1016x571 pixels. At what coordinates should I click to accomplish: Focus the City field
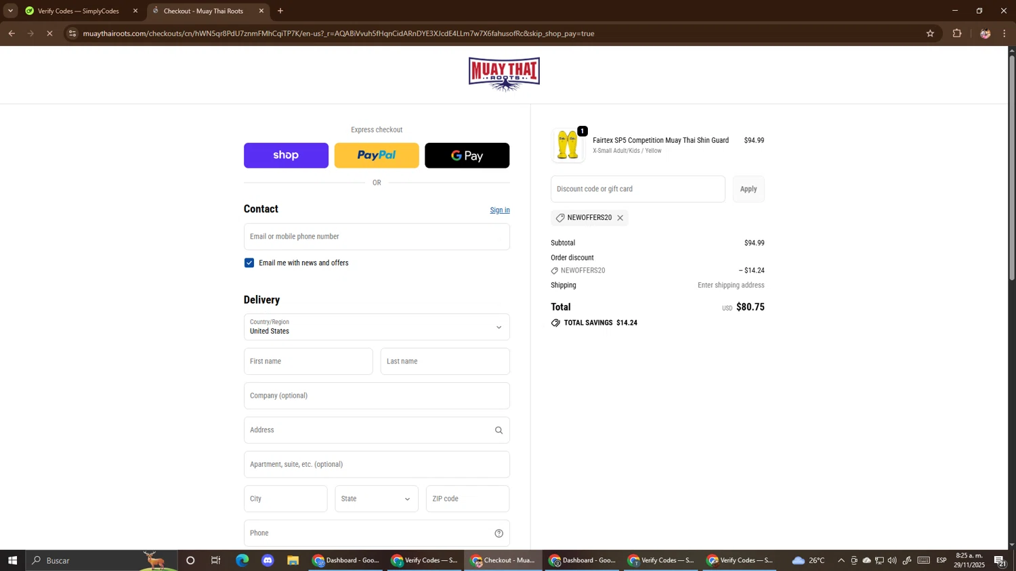285,499
